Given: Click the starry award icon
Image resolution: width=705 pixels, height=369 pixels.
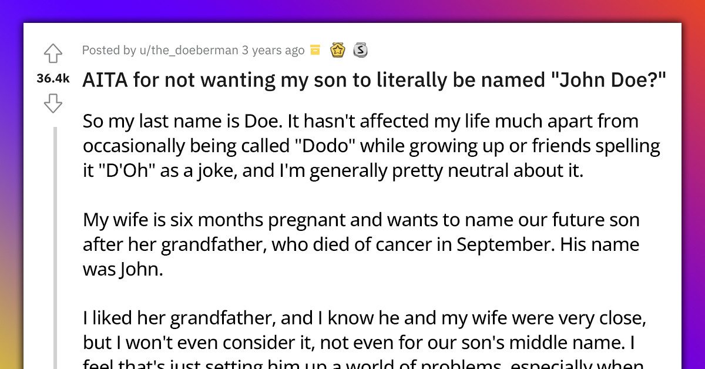Looking at the screenshot, I should [x=338, y=51].
